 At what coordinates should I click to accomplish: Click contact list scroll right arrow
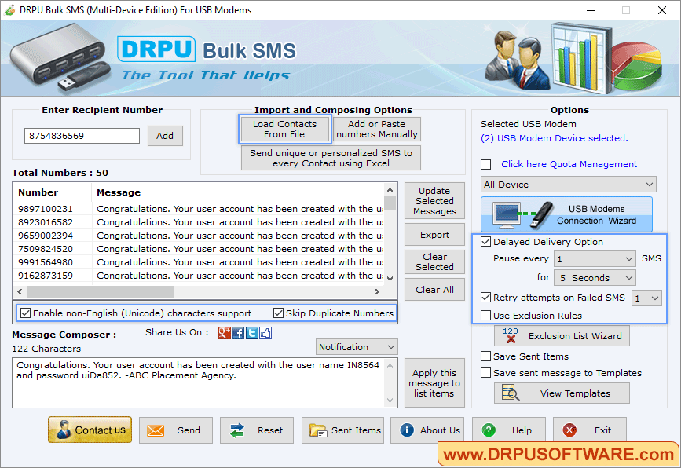(377, 292)
